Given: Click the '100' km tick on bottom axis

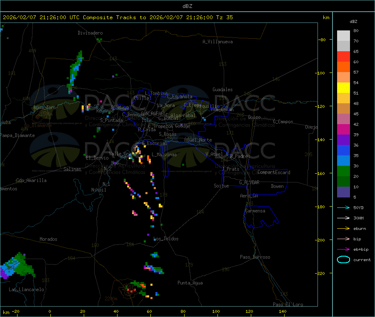Looking at the screenshot, I should [216, 311].
